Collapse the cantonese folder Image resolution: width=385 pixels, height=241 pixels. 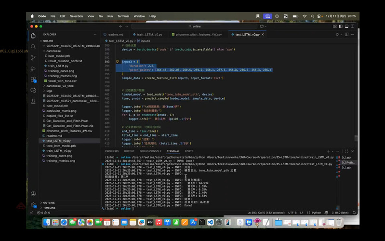(53, 51)
